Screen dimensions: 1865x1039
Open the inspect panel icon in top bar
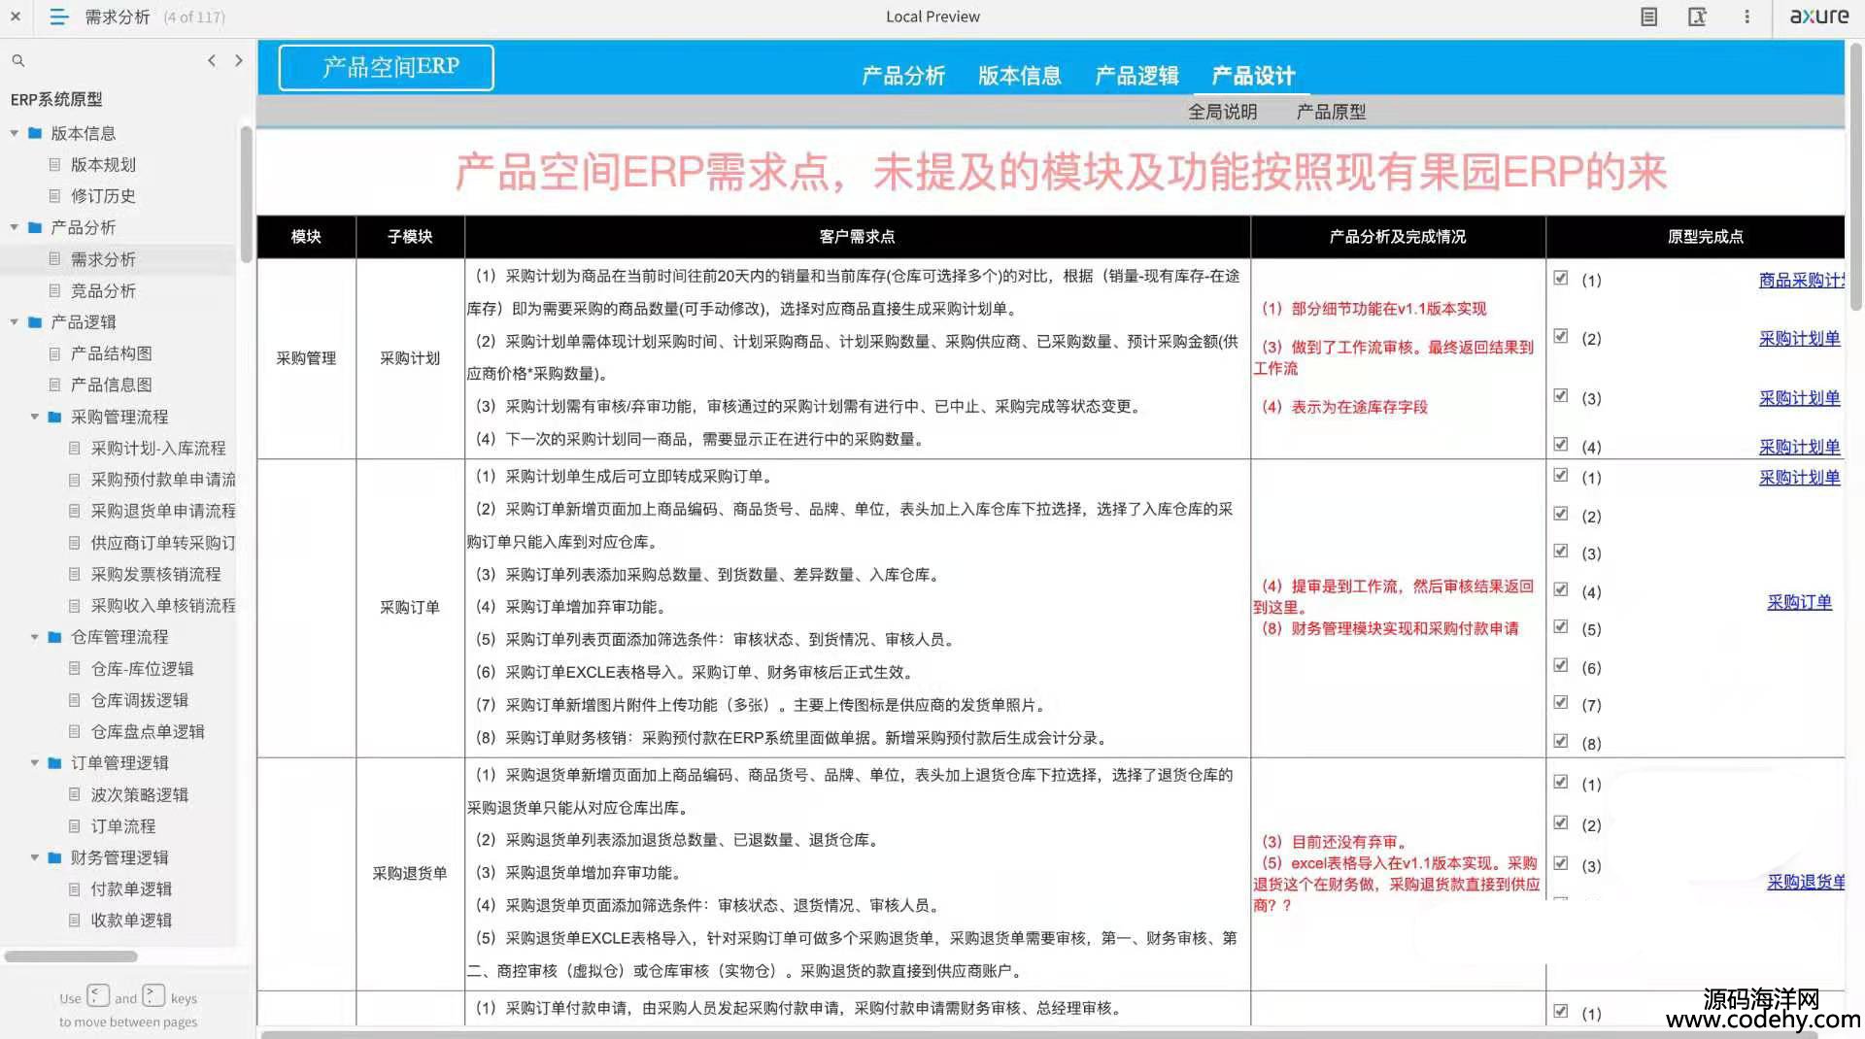click(1697, 17)
